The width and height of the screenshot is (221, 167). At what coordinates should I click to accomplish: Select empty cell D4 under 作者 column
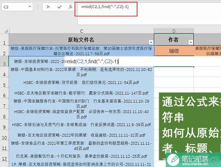[x=174, y=72]
